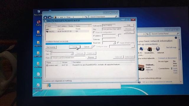Open navigation history dropdown beside Forward arrow

(x=53, y=18)
